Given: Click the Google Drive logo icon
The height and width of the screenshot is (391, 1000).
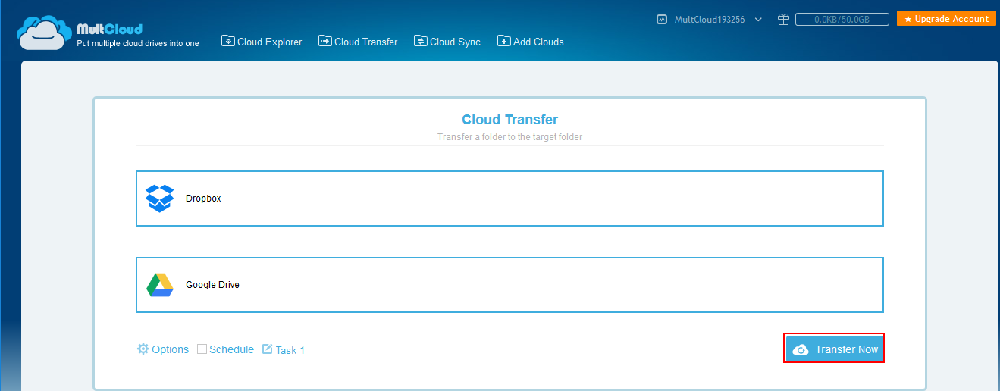Looking at the screenshot, I should coord(159,285).
